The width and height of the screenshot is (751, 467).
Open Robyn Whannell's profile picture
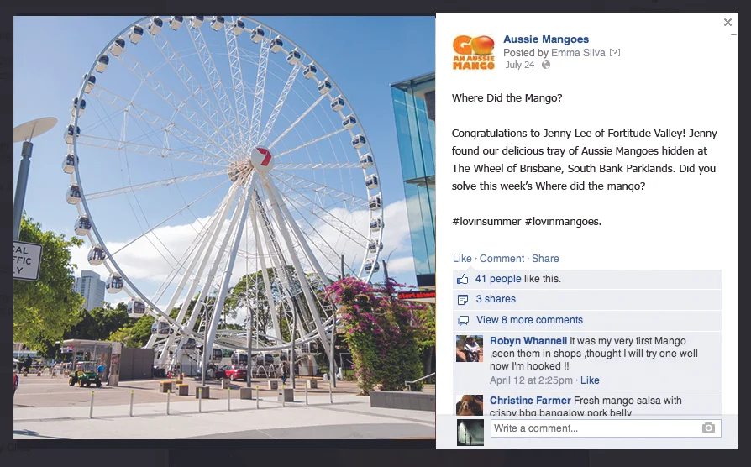470,349
